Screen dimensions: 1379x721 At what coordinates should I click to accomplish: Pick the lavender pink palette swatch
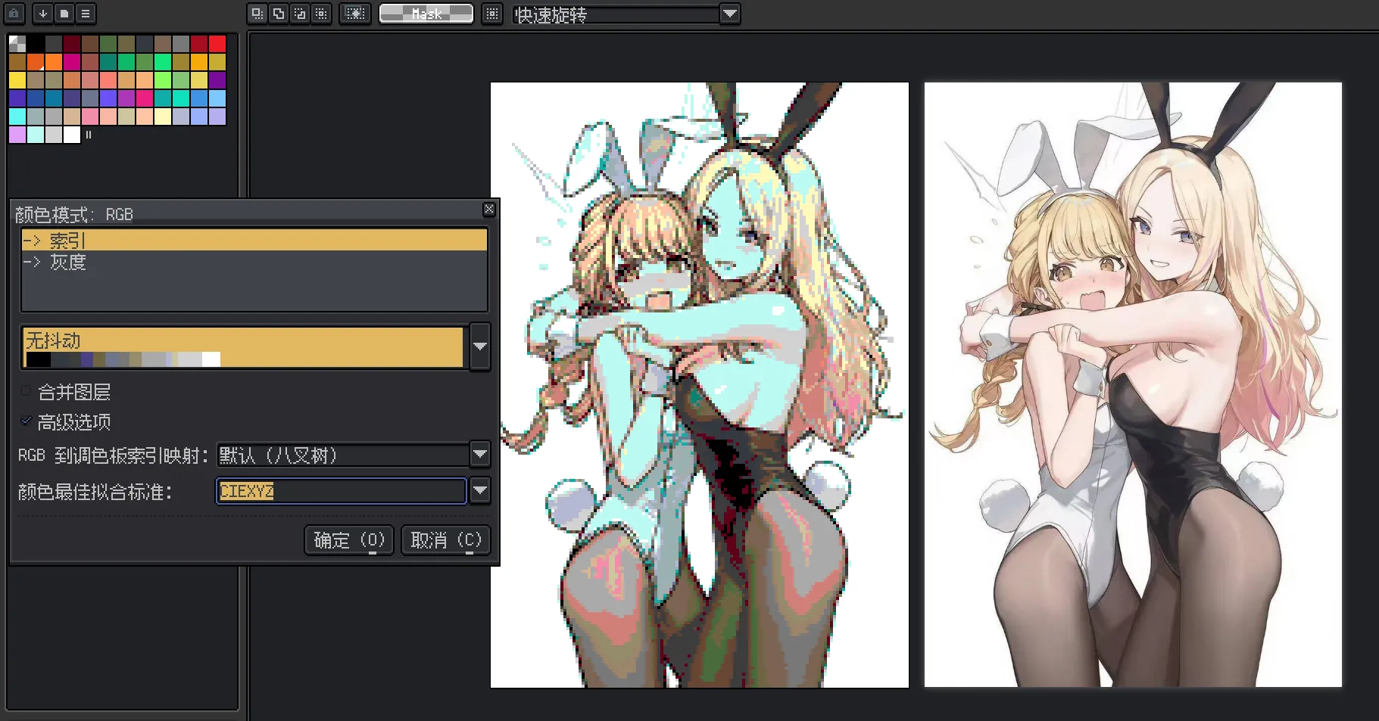(17, 135)
